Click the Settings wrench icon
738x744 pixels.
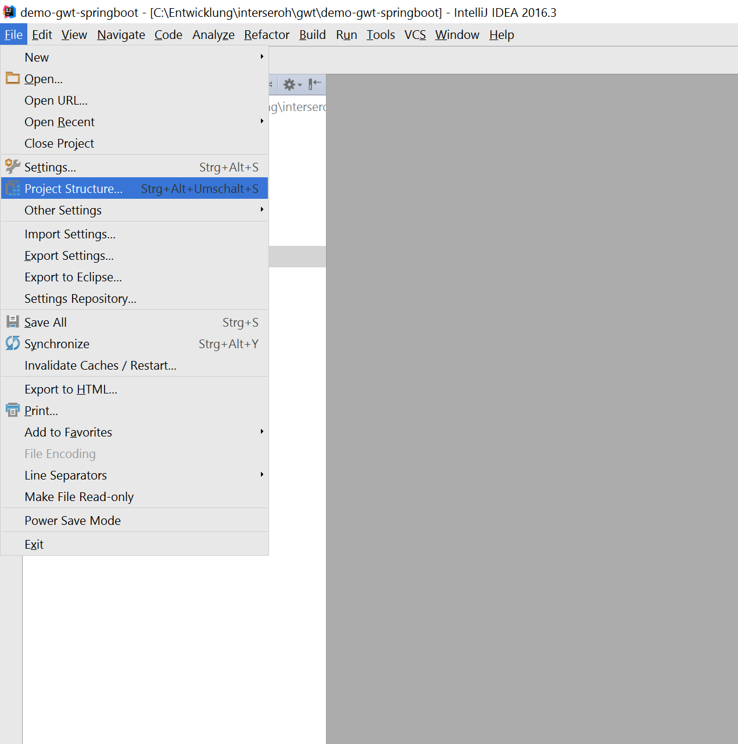(x=13, y=166)
